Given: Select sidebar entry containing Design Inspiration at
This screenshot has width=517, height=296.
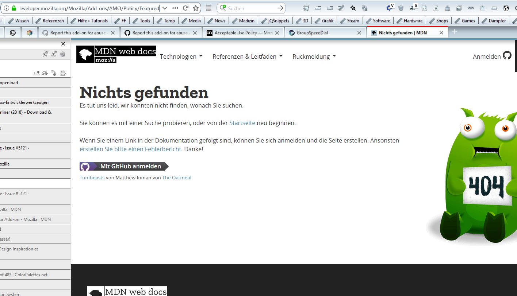Looking at the screenshot, I should [x=35, y=252].
